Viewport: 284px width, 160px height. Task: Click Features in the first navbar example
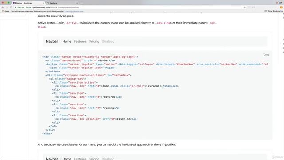[x=80, y=41]
